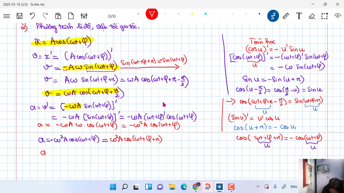Switch to Google Chrome on taskbar
The width and height of the screenshot is (344, 193).
[x=196, y=187]
